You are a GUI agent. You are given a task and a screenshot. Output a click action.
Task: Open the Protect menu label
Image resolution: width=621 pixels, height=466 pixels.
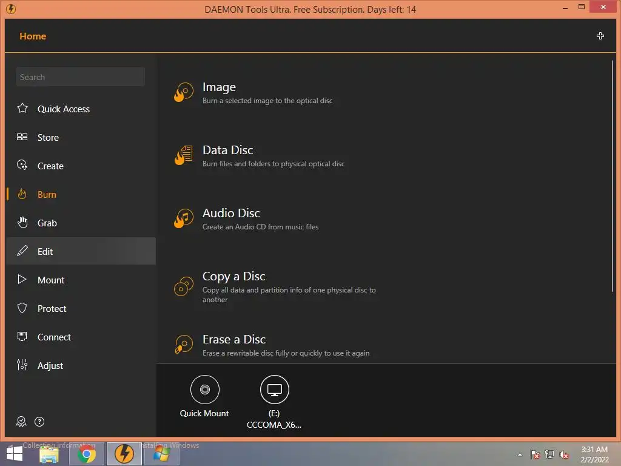pyautogui.click(x=52, y=309)
